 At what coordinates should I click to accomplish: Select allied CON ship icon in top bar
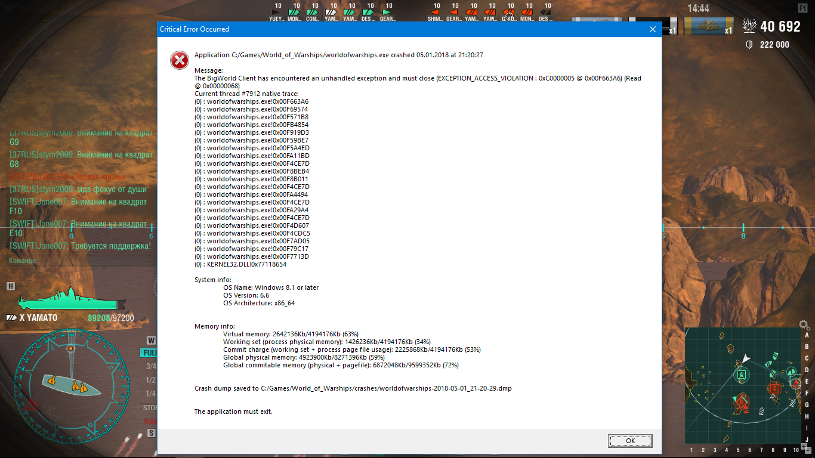click(x=313, y=12)
